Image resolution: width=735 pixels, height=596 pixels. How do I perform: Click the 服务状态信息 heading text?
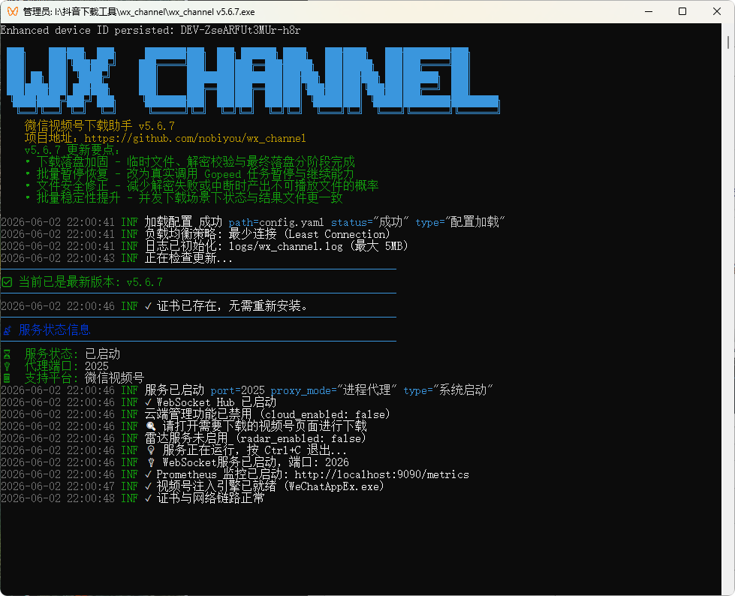click(x=54, y=330)
